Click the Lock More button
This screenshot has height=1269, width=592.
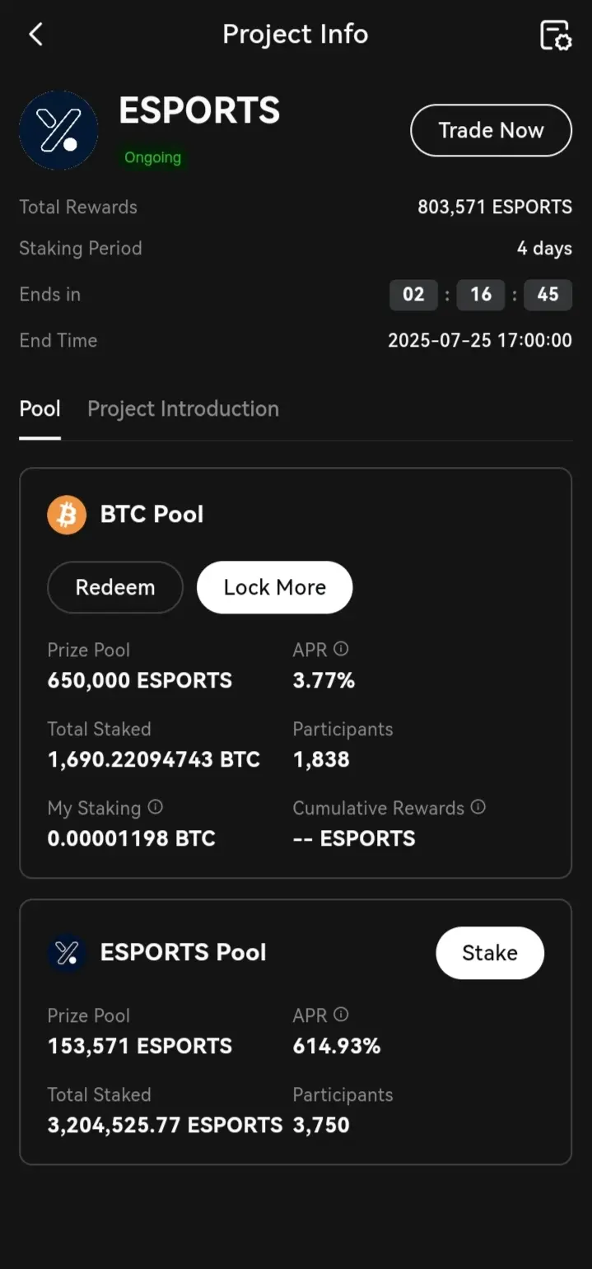[x=275, y=587]
